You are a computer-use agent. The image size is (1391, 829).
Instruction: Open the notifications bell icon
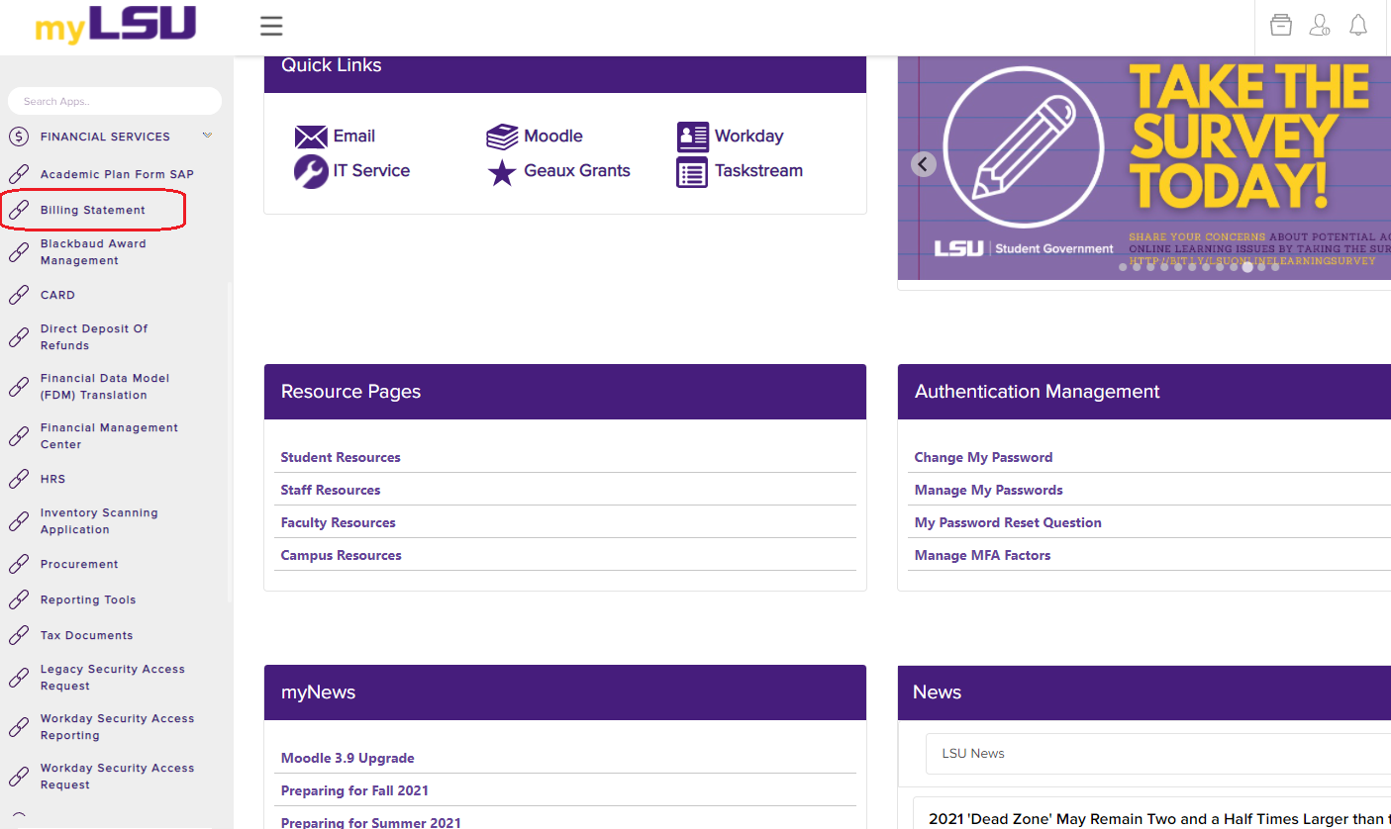point(1358,25)
